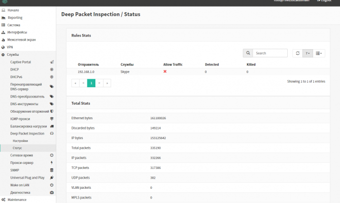Click the magnifier icon beside Search
Image resolution: width=340 pixels, height=203 pixels.
pyautogui.click(x=248, y=53)
